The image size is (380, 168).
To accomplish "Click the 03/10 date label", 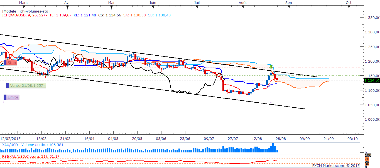I will 352,138.
